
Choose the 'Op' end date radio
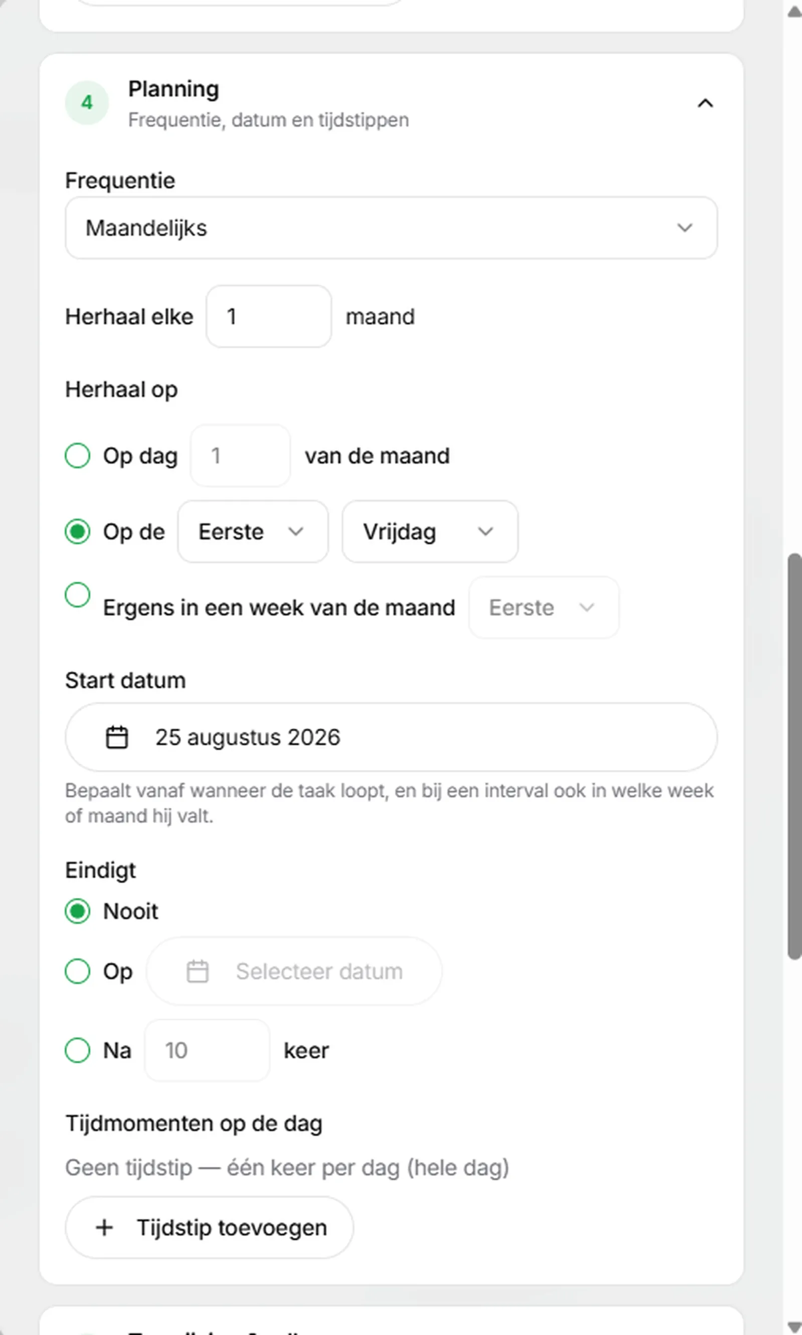[x=77, y=971]
